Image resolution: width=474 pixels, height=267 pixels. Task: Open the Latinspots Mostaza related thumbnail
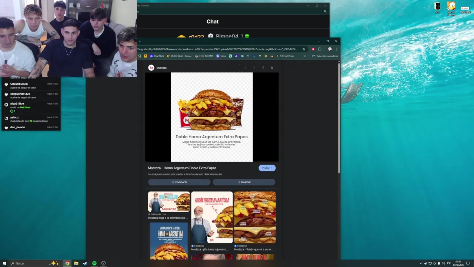169,202
